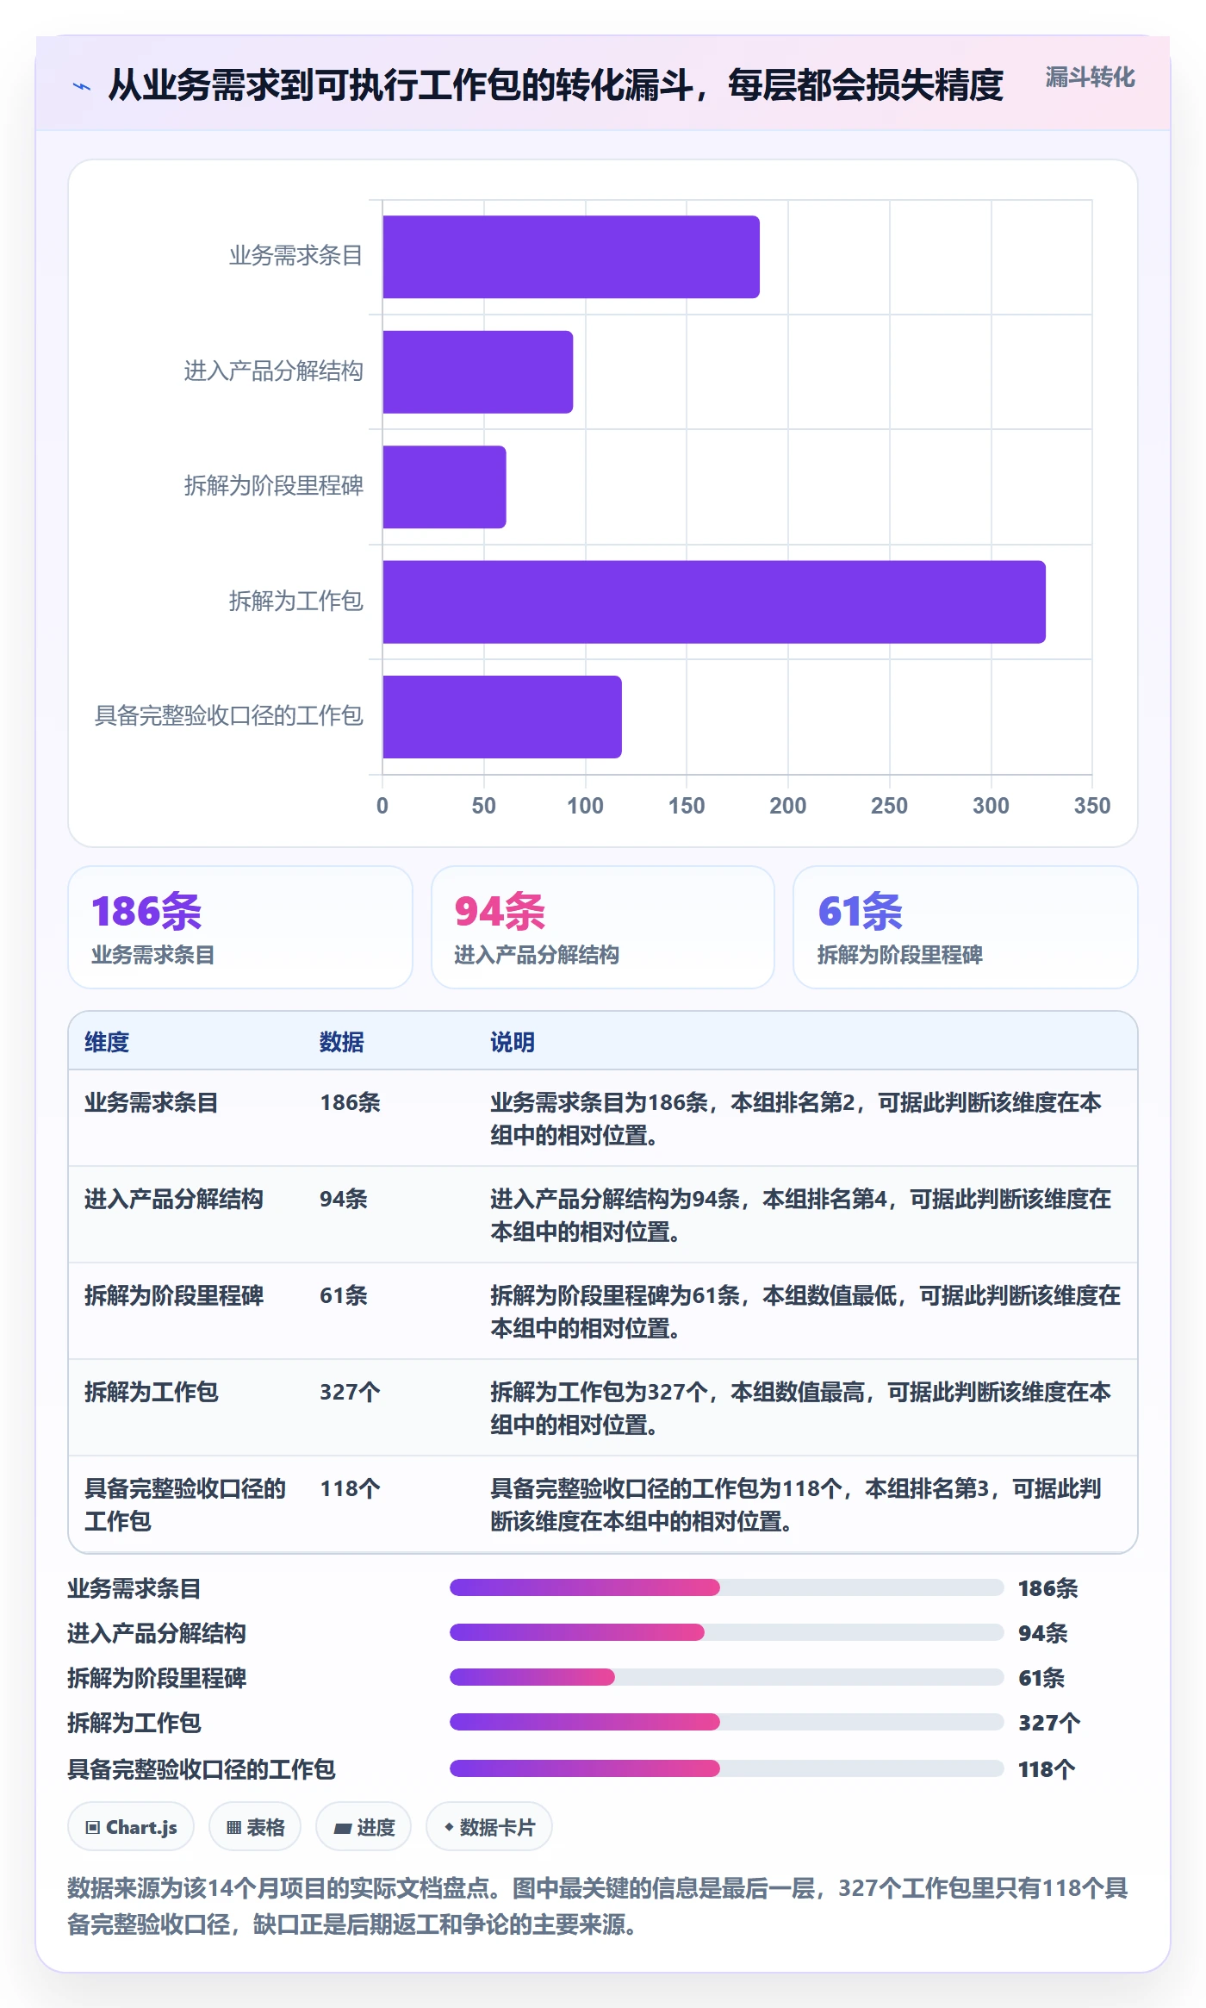Click the Chart.js chip
The width and height of the screenshot is (1206, 2008).
pos(131,1826)
